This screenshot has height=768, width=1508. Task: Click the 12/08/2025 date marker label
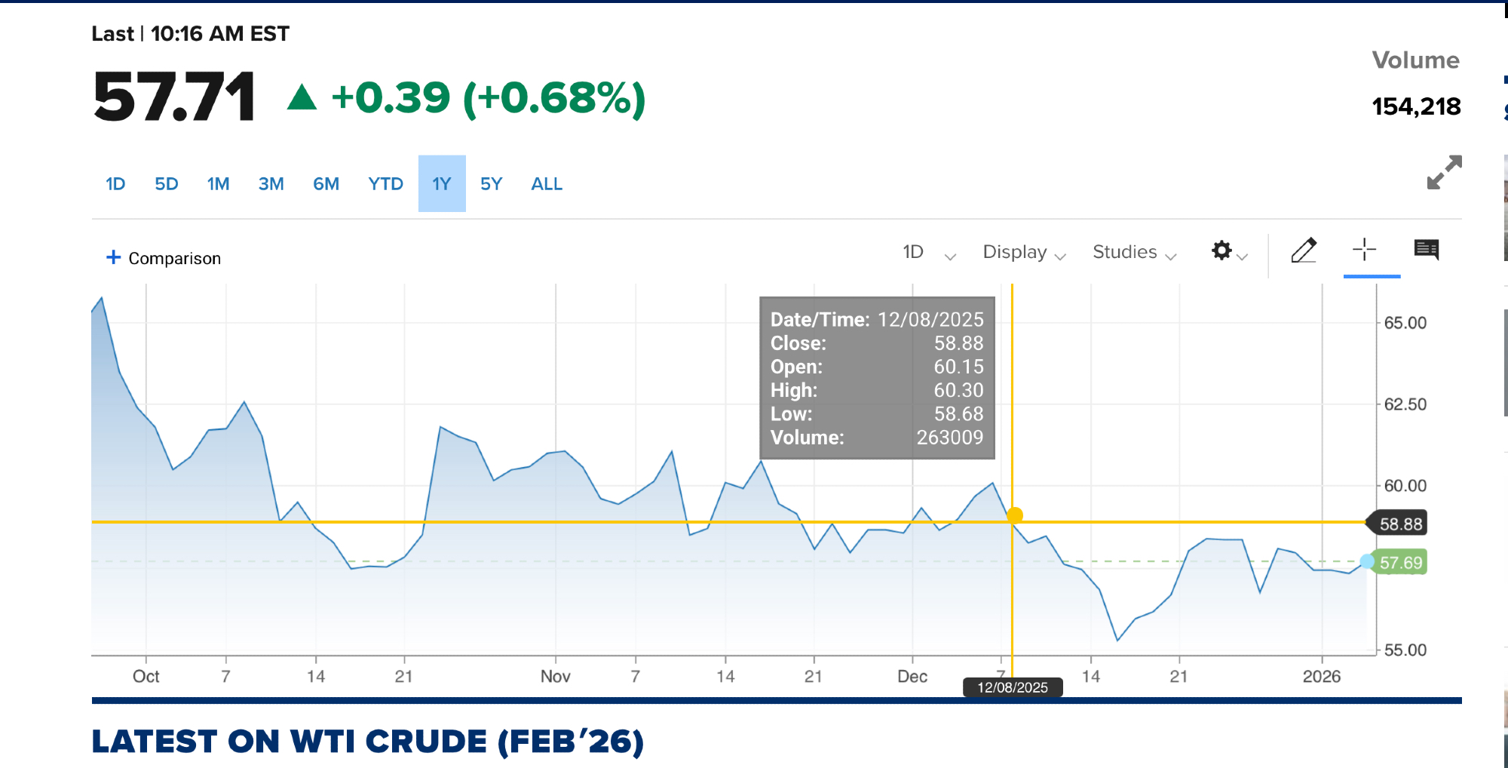coord(1013,687)
